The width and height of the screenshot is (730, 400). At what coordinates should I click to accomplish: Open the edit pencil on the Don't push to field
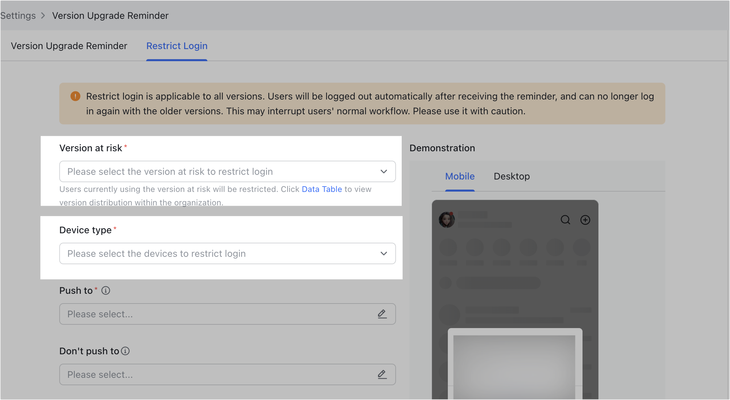click(x=382, y=374)
